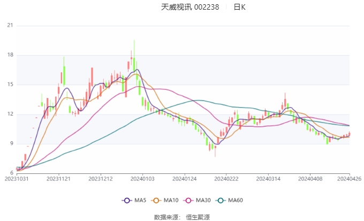364x221 pixels.
Task: Toggle the MA10 legend series
Action: point(164,200)
